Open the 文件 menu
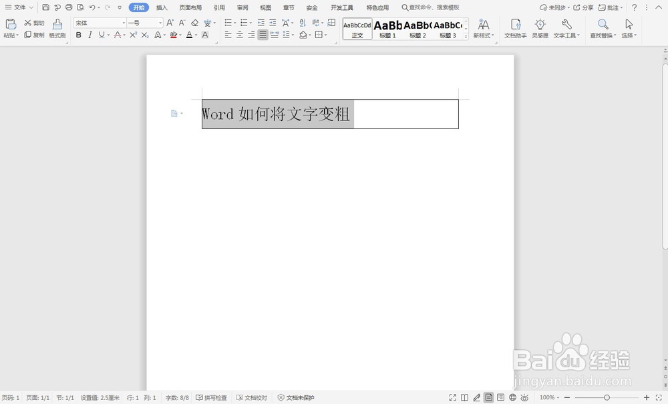668x404 pixels. click(x=20, y=7)
